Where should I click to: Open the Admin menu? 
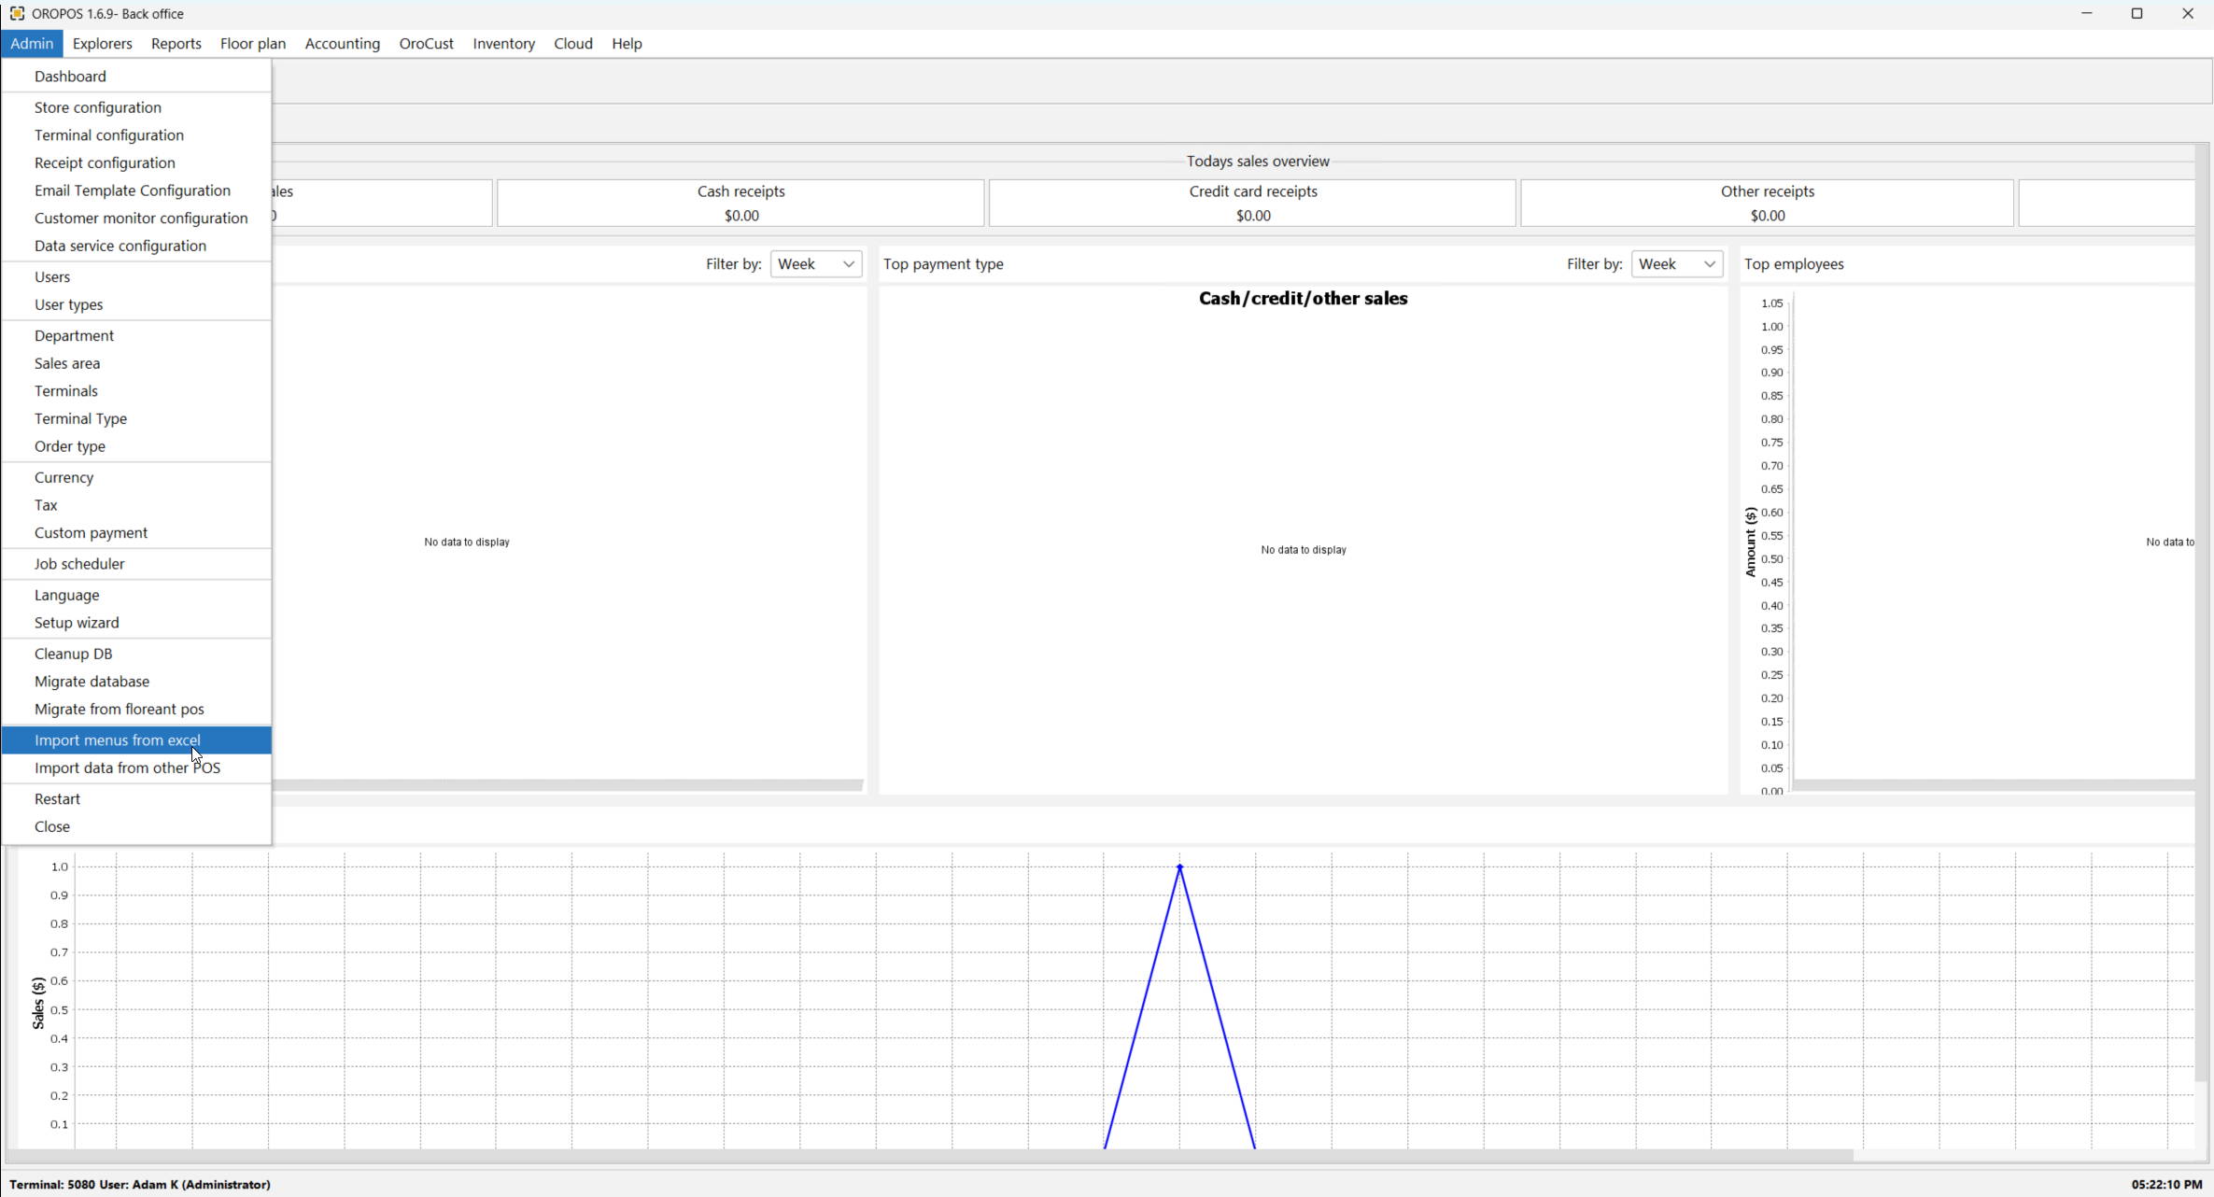[32, 44]
